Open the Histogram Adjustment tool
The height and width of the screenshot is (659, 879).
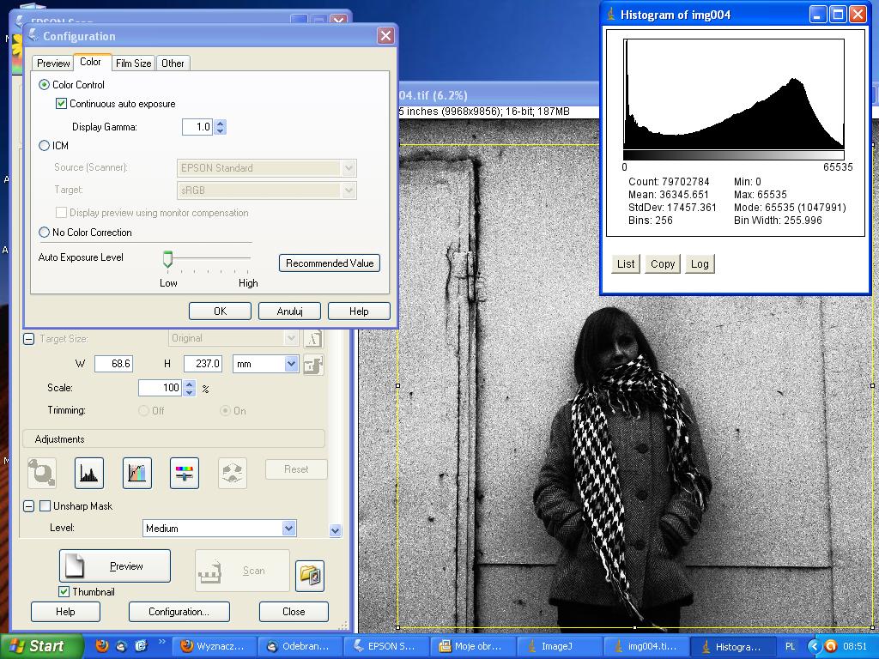pos(89,472)
